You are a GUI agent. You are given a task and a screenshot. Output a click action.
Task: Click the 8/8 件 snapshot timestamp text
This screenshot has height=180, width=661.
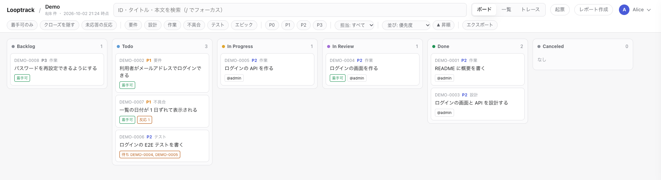(77, 13)
